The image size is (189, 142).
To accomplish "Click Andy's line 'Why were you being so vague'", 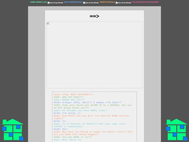I will tap(93, 133).
